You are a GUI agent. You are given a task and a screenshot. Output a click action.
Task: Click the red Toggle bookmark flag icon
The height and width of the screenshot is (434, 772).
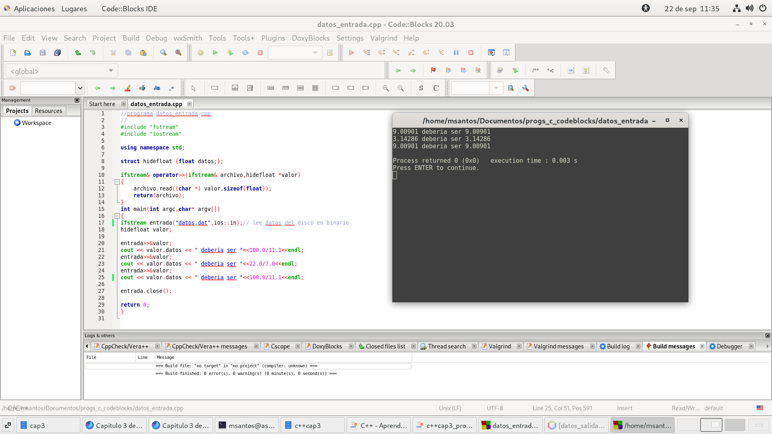pyautogui.click(x=433, y=70)
